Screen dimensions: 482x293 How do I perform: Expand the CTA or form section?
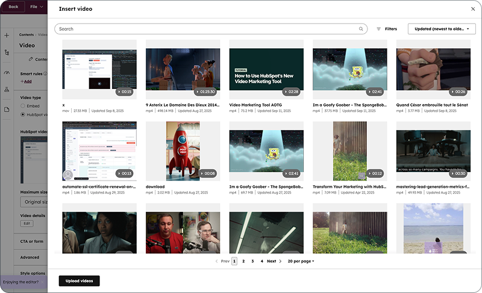coord(31,241)
